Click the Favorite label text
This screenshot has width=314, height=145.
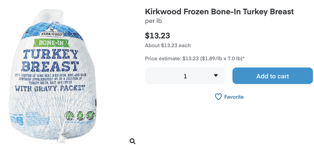[234, 97]
